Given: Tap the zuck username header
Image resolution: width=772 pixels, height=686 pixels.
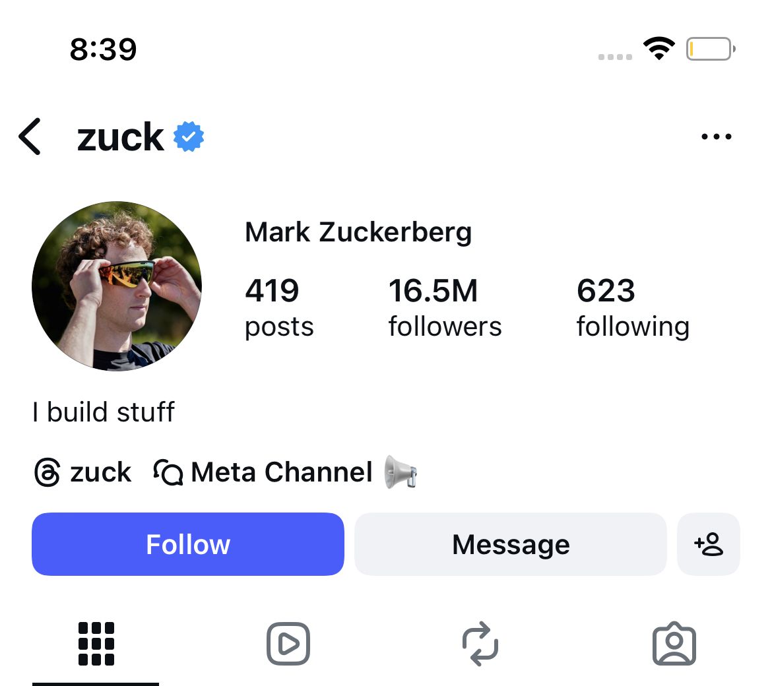Looking at the screenshot, I should click(121, 137).
